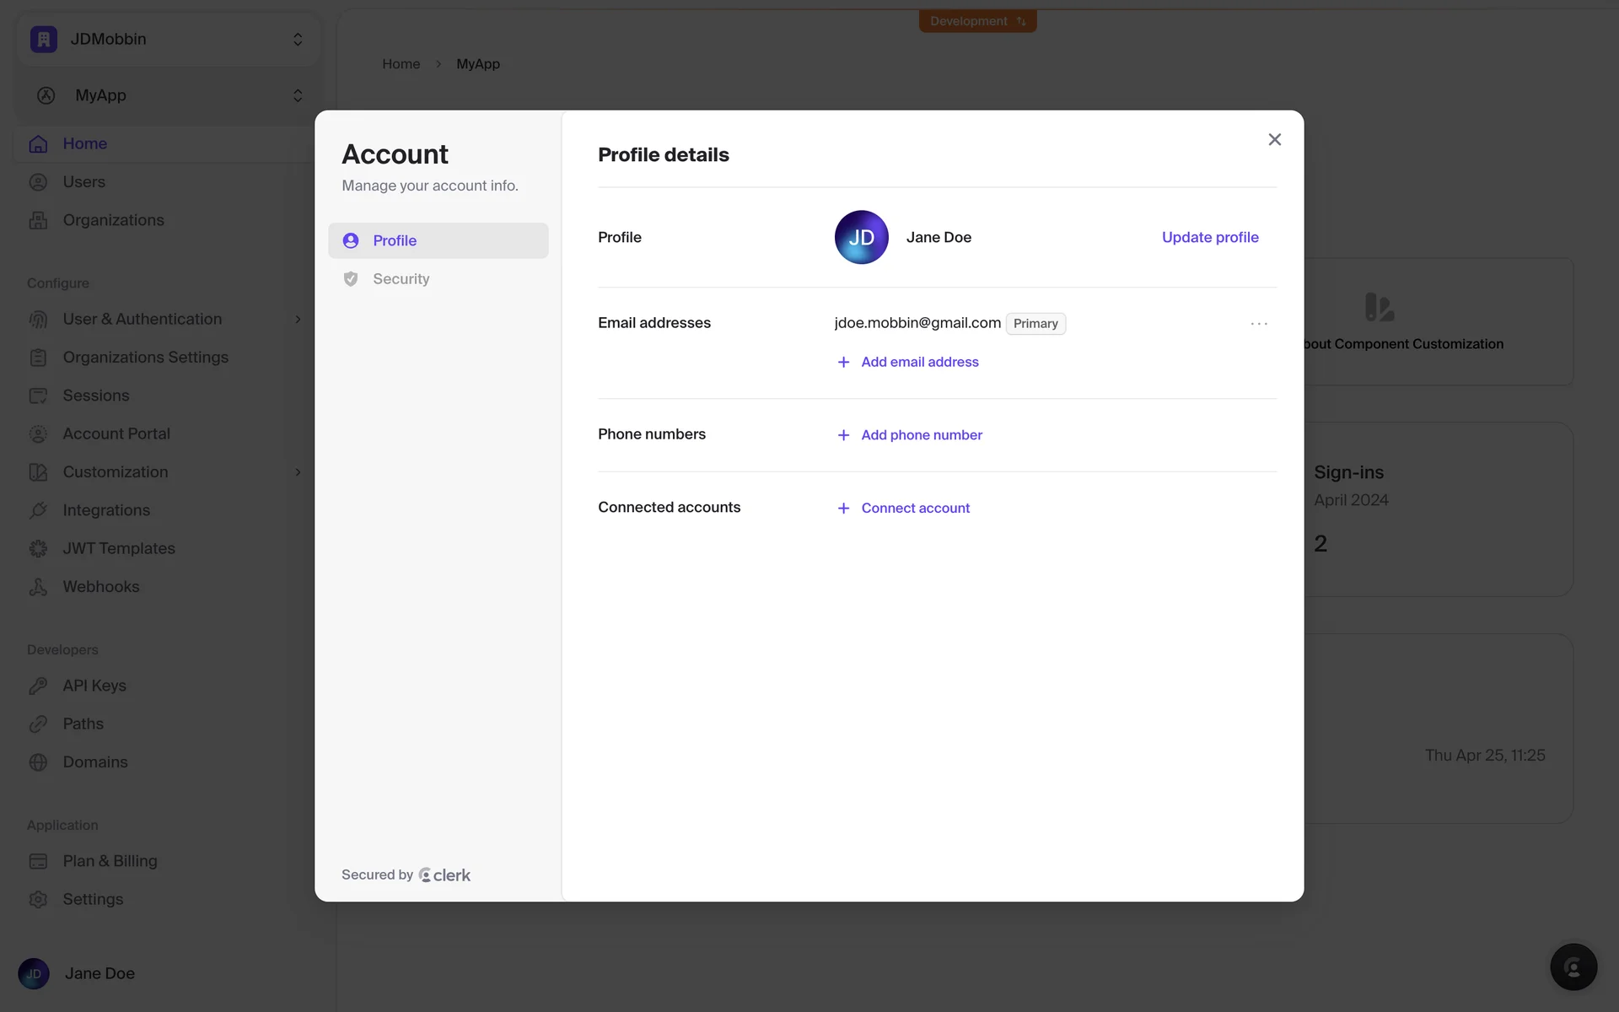1619x1012 pixels.
Task: Open the chat support bubble icon
Action: (x=1573, y=966)
